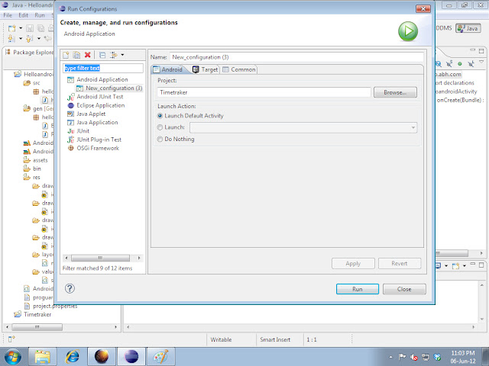Screen dimensions: 489x366
Task: Click the Action Center flag tray icon
Action: point(403,357)
